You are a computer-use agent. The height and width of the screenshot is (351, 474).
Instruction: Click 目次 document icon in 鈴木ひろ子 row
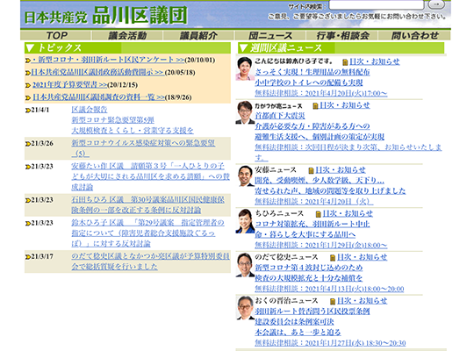[345, 62]
